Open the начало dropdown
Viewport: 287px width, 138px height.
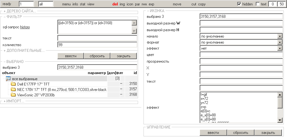click(280, 36)
